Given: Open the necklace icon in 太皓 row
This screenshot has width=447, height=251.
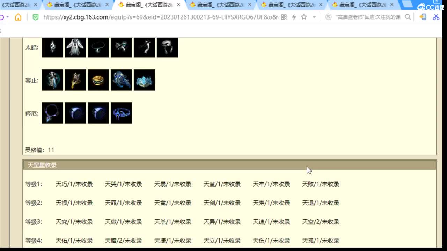Looking at the screenshot, I should point(98,47).
